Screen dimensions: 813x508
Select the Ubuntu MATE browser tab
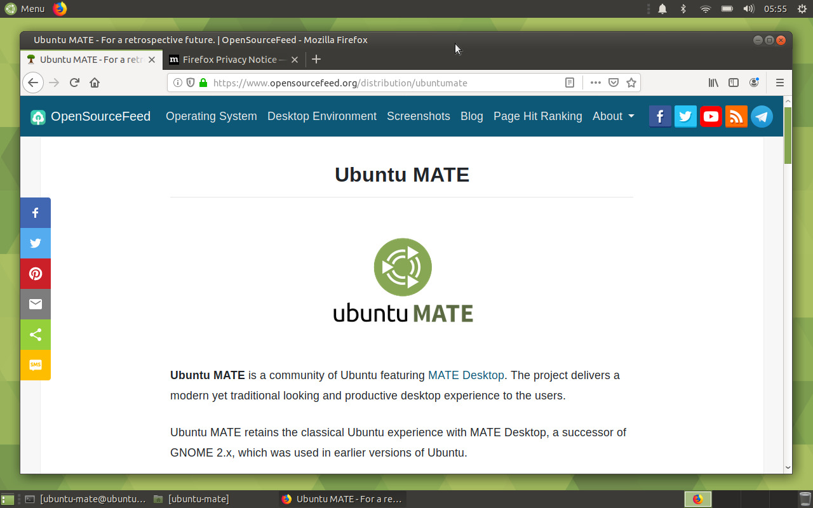click(91, 60)
